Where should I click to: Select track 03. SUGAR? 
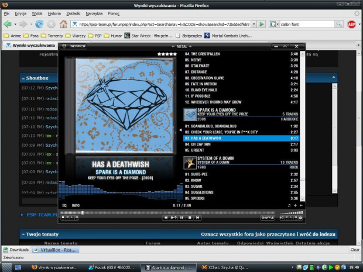pyautogui.click(x=241, y=186)
